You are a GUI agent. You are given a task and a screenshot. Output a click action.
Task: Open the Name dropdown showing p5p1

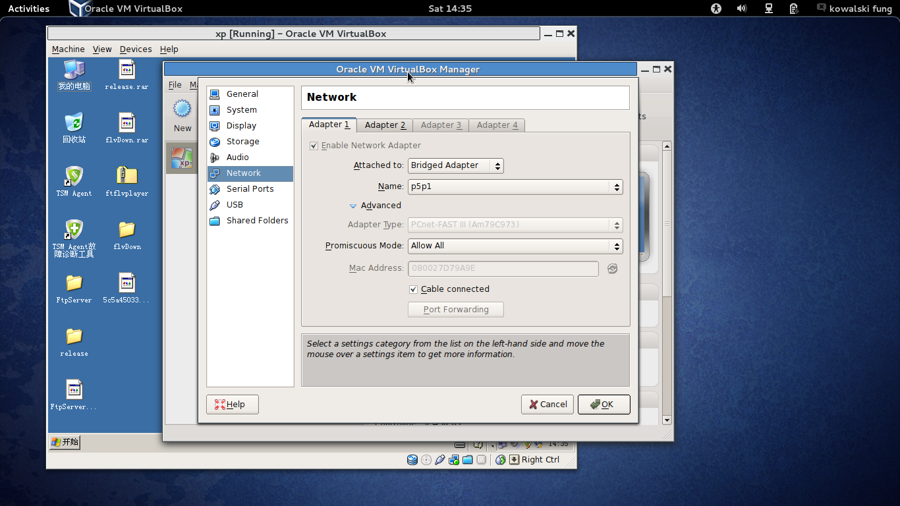click(515, 187)
